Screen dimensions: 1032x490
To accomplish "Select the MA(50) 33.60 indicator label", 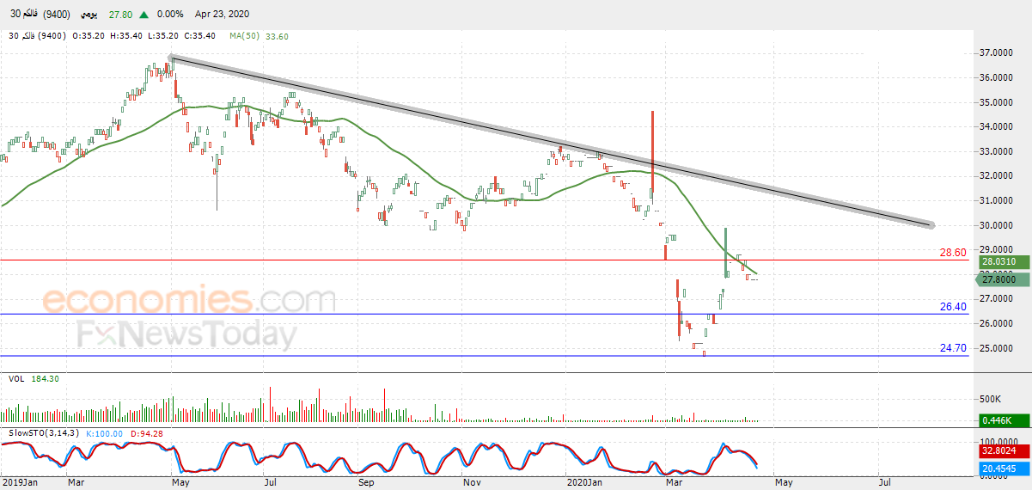I will pos(259,36).
